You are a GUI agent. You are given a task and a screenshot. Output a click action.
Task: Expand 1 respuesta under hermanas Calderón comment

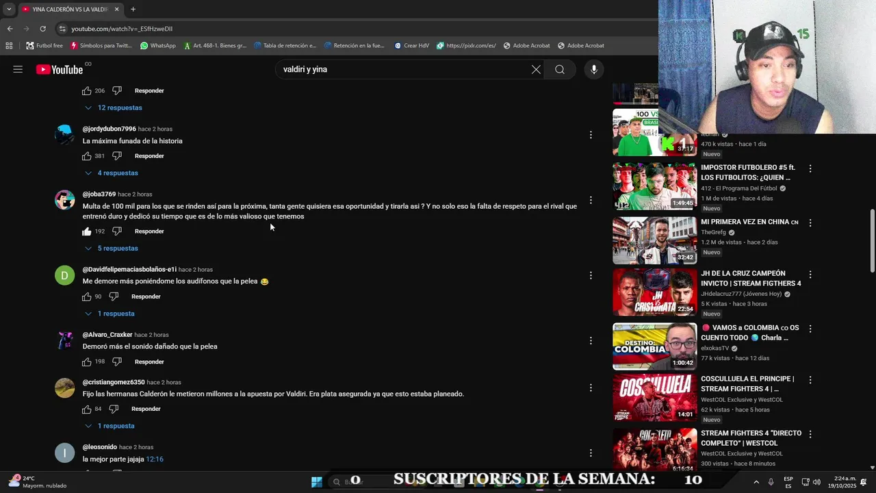[x=109, y=426]
